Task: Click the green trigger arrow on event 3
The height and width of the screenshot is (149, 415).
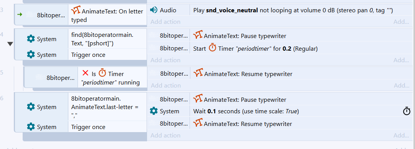Action: point(20,15)
